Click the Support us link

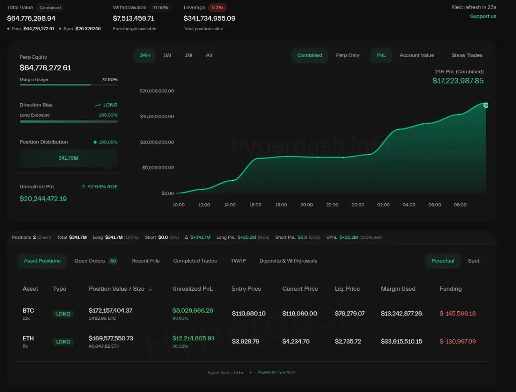tap(483, 17)
